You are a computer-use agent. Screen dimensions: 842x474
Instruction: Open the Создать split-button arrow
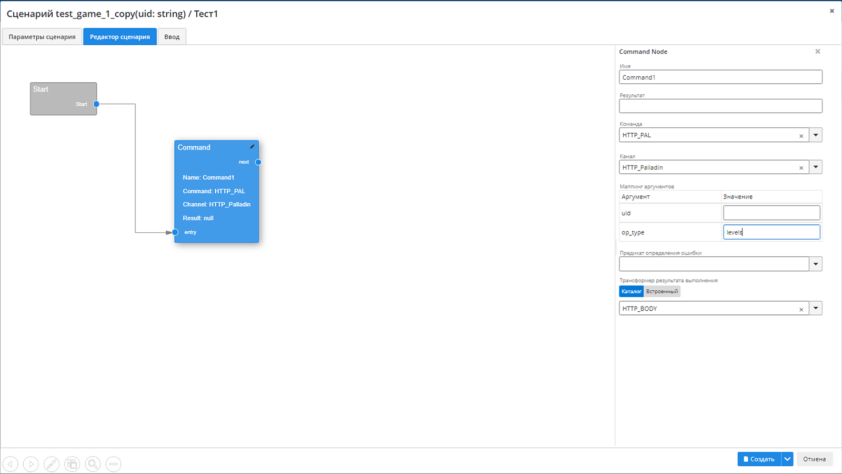787,459
